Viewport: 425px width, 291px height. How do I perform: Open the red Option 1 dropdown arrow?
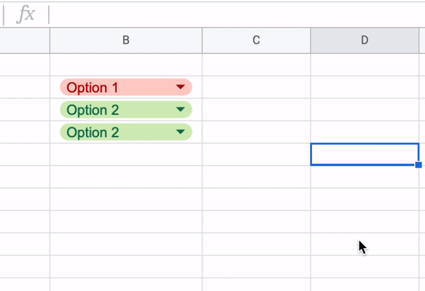[180, 87]
